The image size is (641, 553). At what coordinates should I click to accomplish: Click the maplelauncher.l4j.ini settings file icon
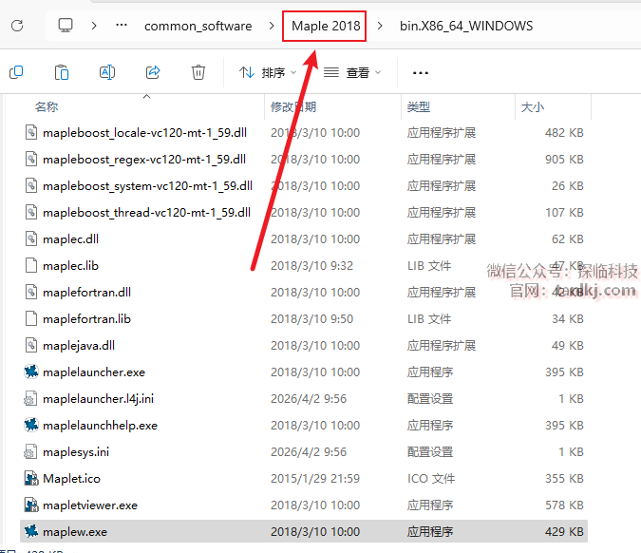pos(30,398)
